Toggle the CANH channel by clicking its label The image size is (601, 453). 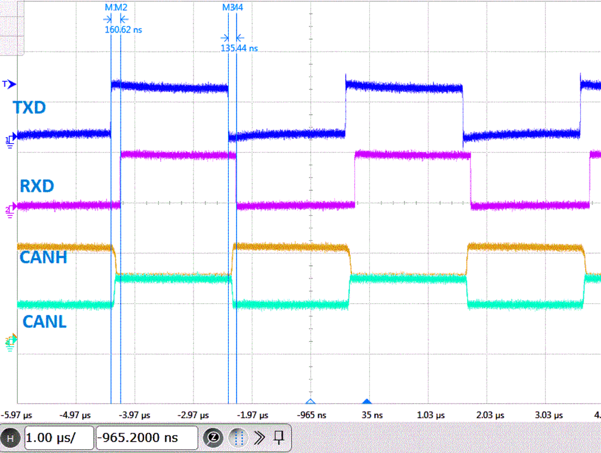pos(43,257)
